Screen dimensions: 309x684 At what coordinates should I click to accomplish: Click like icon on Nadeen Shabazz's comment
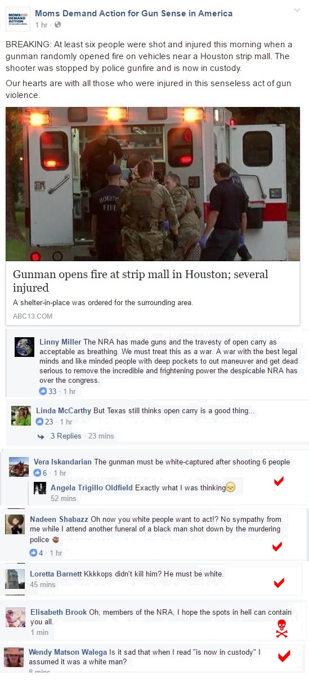pos(34,553)
